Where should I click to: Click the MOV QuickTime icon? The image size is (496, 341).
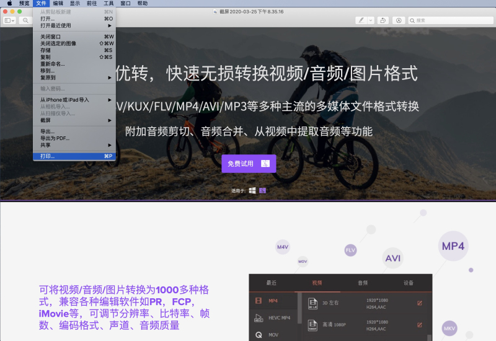point(259,335)
